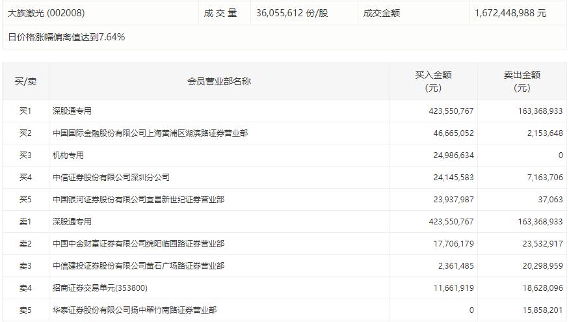Select 中国银河证券 宜昌新世纪 branch name
The image size is (569, 322).
pos(139,200)
